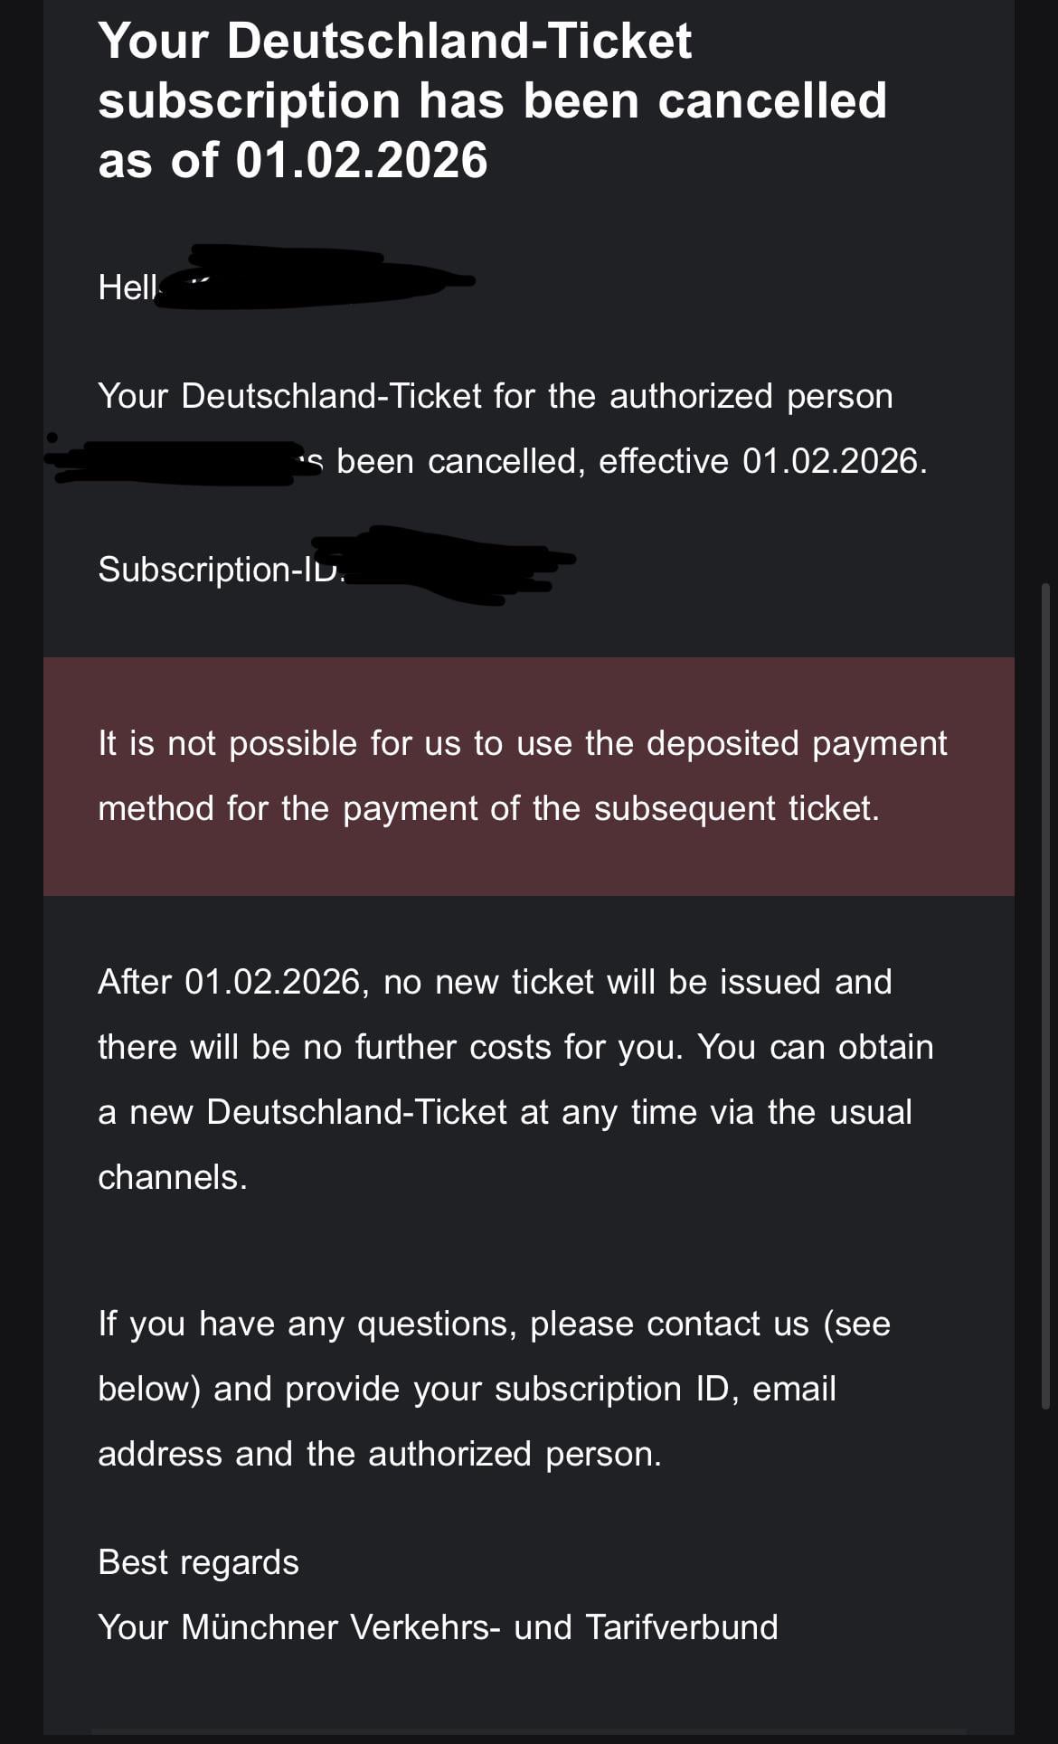Click the word 'channels.' ending the paragraph
Screen dimensions: 1058x1744
click(x=172, y=1177)
